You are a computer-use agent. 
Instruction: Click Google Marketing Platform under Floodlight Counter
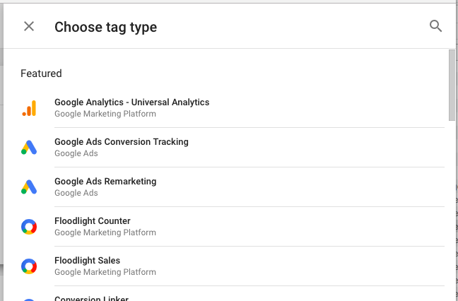(x=105, y=232)
